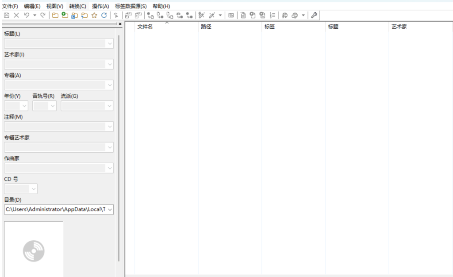Click the Redo arrow icon

coord(43,15)
